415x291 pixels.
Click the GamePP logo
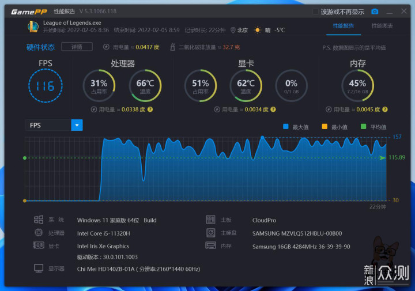point(29,12)
